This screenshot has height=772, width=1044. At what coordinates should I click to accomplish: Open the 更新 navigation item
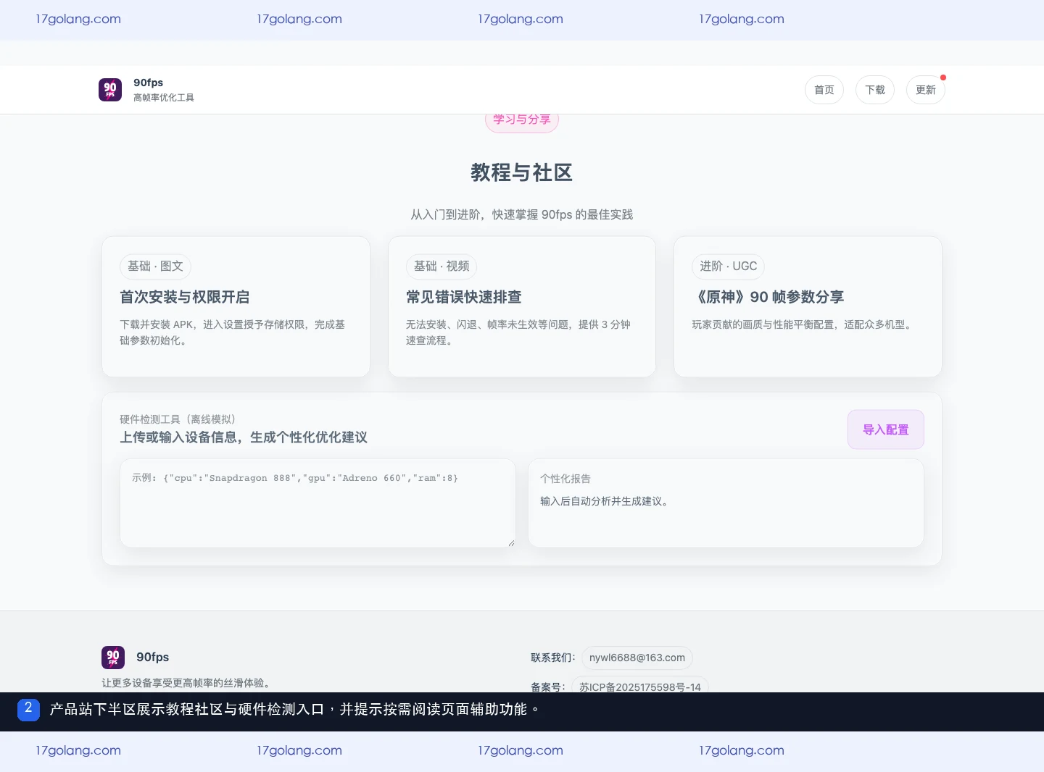(x=926, y=90)
